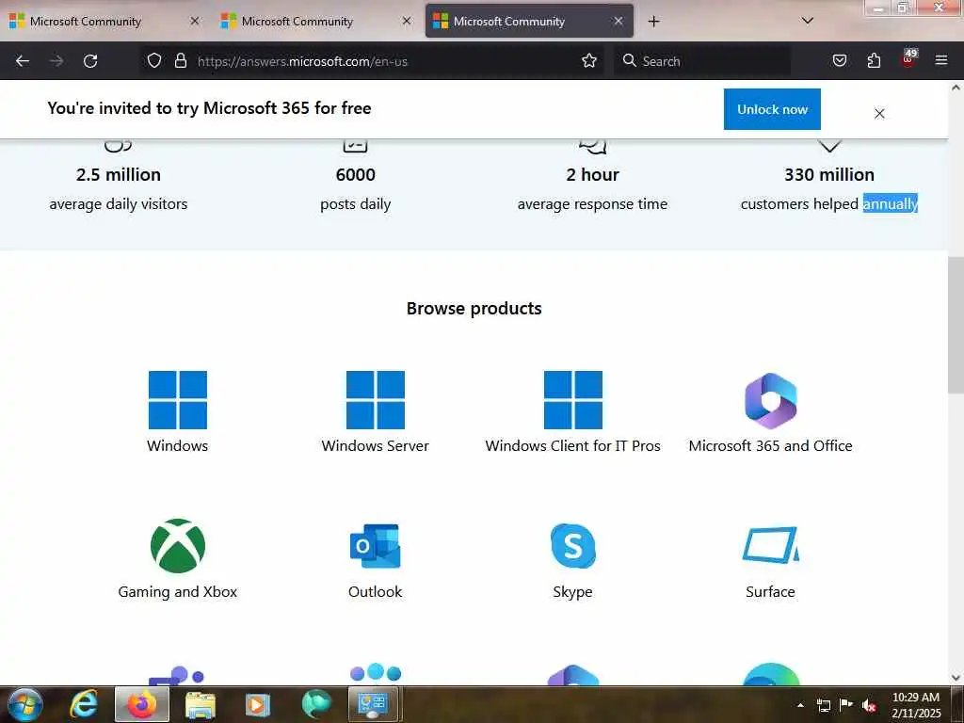This screenshot has width=964, height=723.
Task: Open the taskbar clock showing 10:29 AM
Action: pos(916,705)
